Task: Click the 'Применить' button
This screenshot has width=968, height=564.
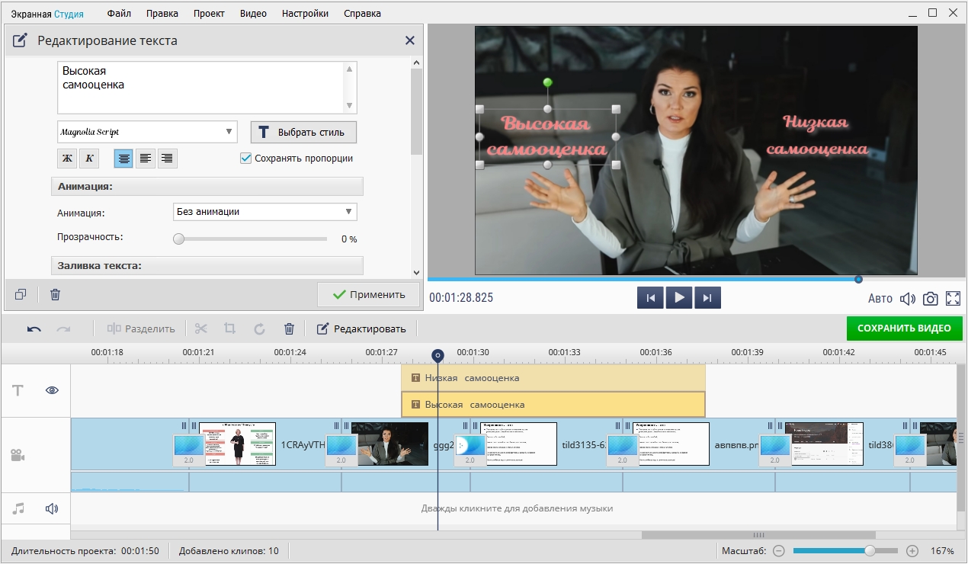Action: 370,295
